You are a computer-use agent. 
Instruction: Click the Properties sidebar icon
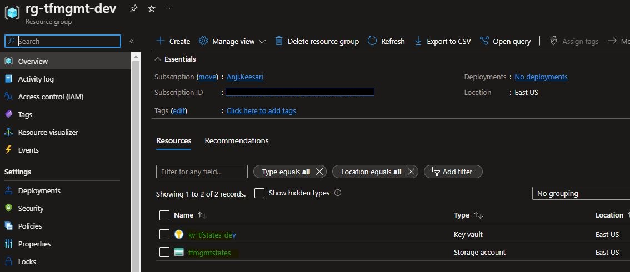pos(8,244)
